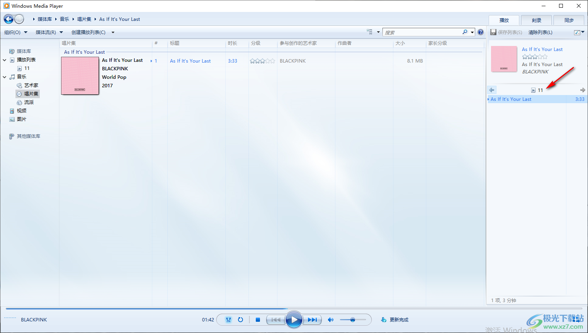Expand the list options dropdown arrow
Viewport: 588px width, 333px height.
pyautogui.click(x=583, y=32)
